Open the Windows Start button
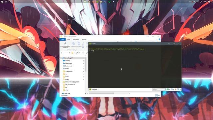Screen dimensions: 213x120 coord(2,2)
